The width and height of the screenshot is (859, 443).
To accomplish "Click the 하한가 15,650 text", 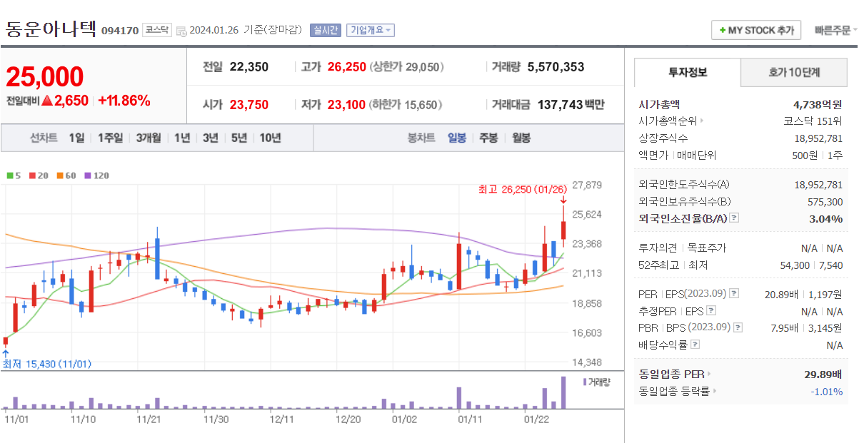I will pos(406,105).
